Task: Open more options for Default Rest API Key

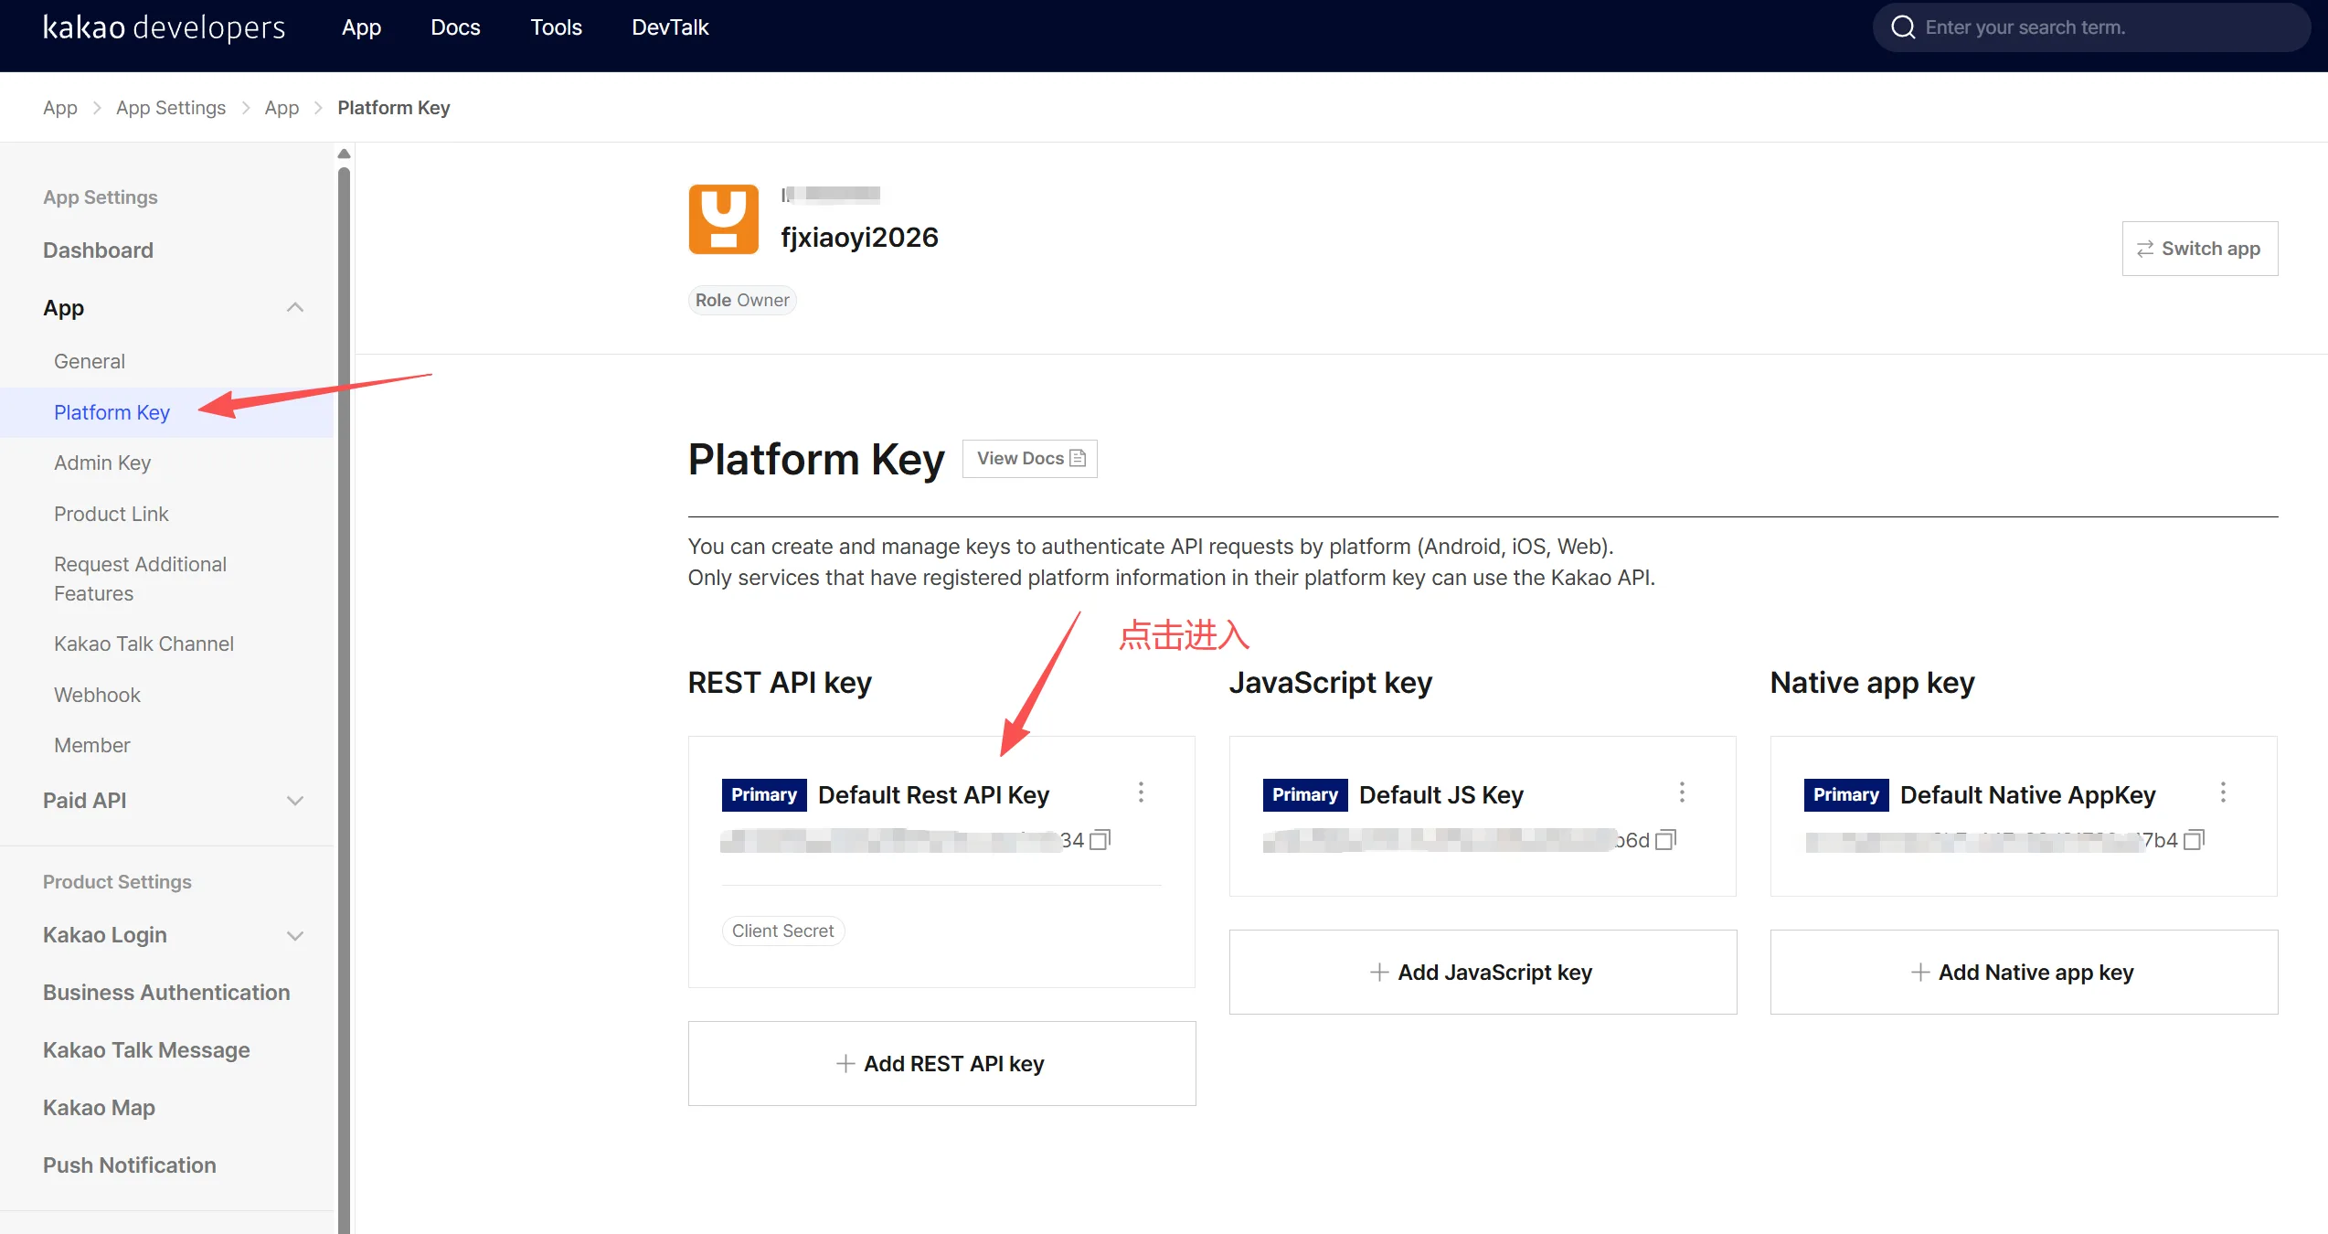Action: tap(1141, 793)
